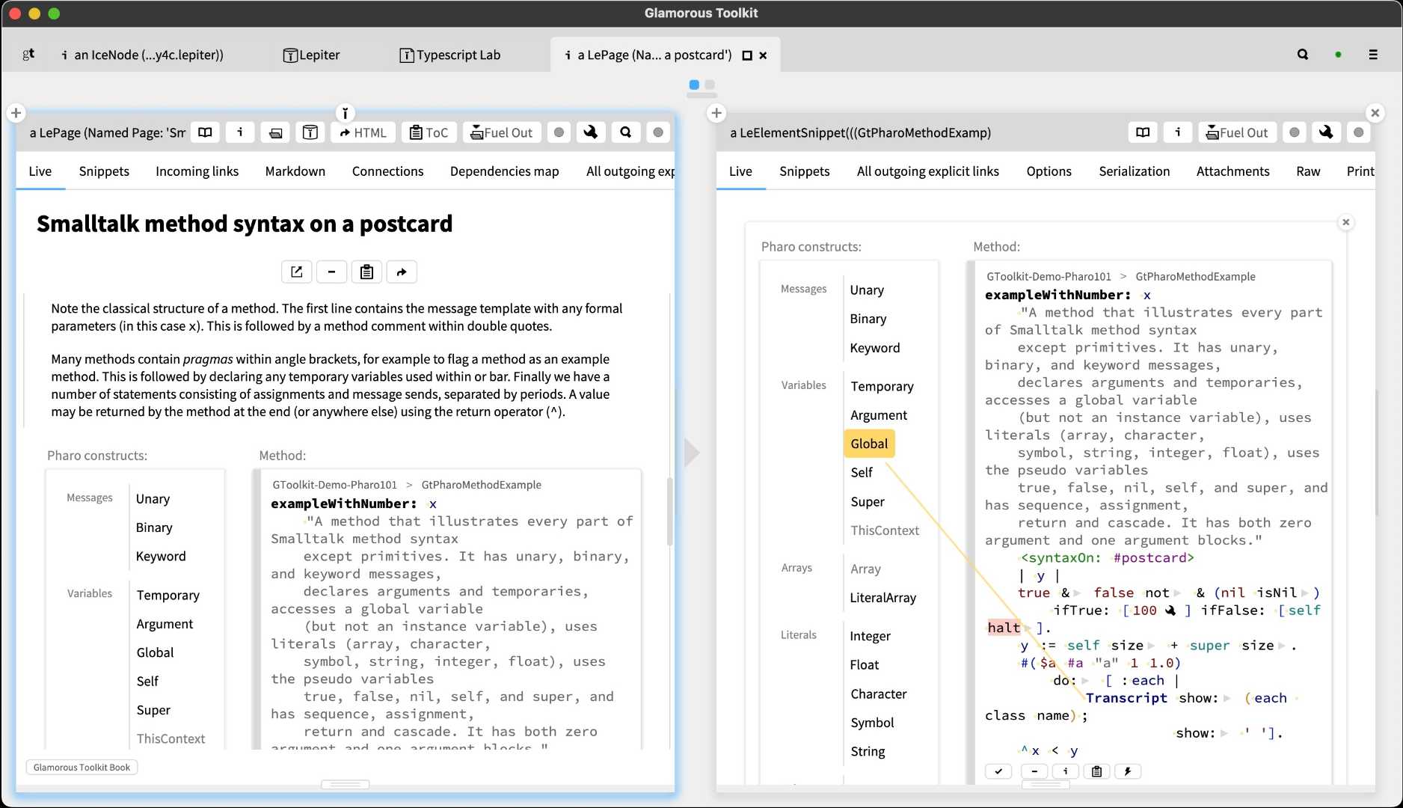
Task: Click the first gray circle in the LePage toolbar
Action: (559, 132)
